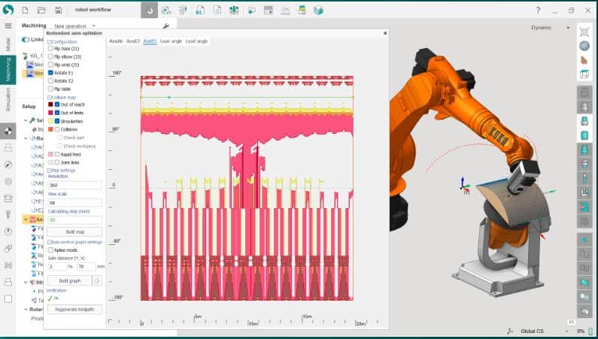Click the Out of reach dark red swatch

click(50, 104)
